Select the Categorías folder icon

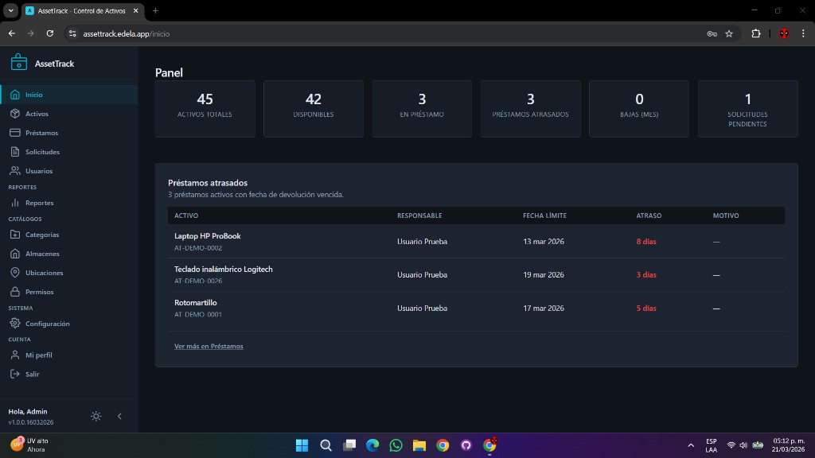[x=14, y=235]
